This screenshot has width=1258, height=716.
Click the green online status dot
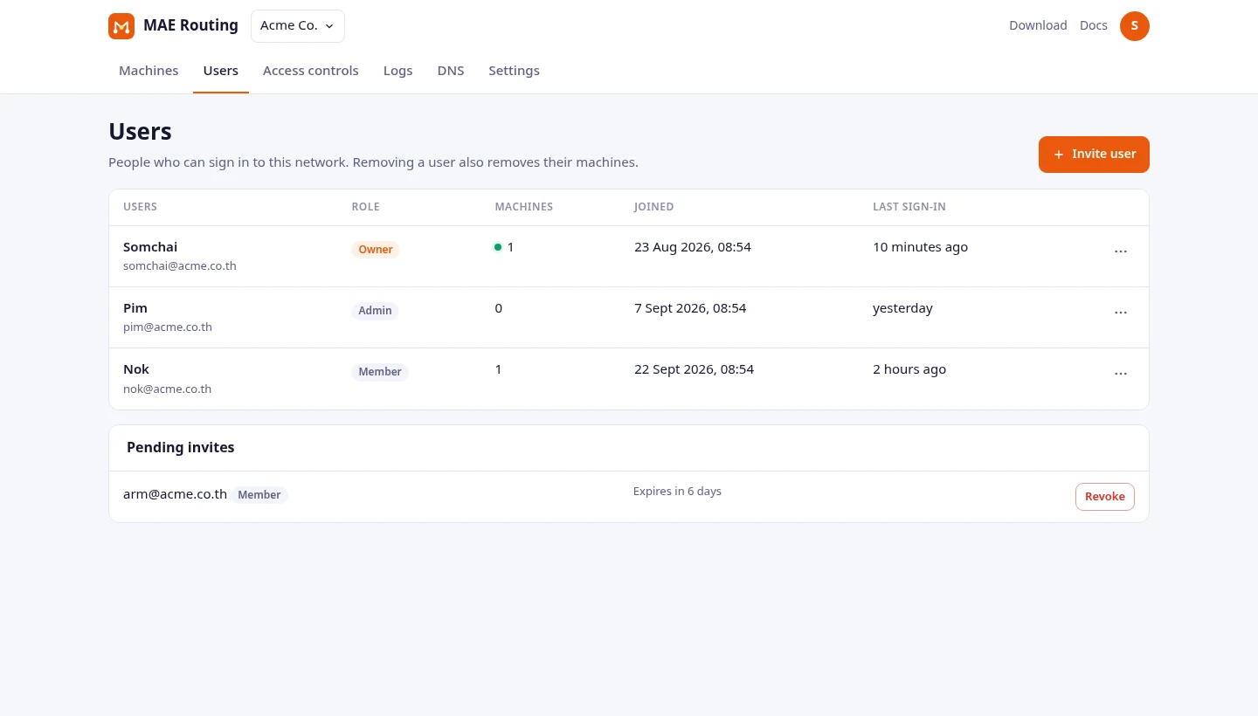(x=498, y=247)
